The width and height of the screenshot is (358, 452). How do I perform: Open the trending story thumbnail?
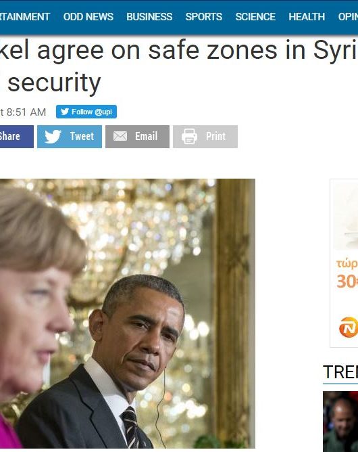tap(340, 422)
